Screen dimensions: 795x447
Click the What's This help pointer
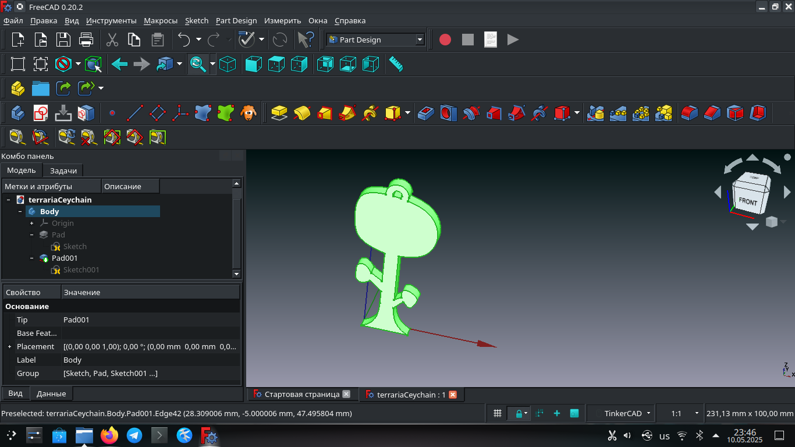[x=305, y=40]
